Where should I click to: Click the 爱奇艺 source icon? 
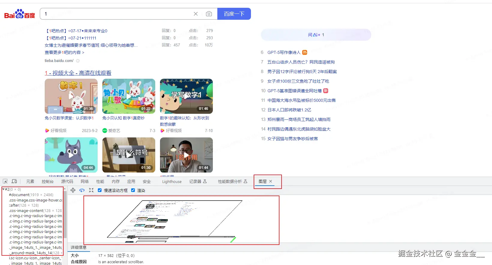pyautogui.click(x=105, y=131)
